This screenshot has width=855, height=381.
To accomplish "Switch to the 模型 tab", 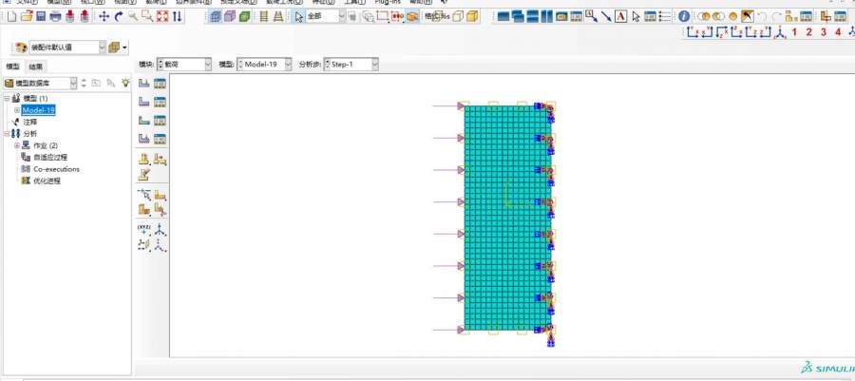I will 12,67.
